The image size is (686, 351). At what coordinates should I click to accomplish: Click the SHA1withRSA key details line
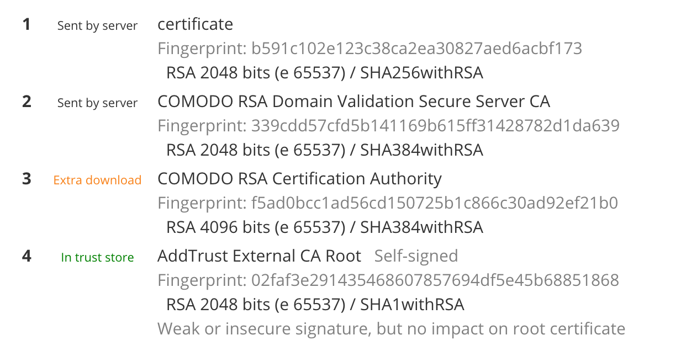click(315, 305)
